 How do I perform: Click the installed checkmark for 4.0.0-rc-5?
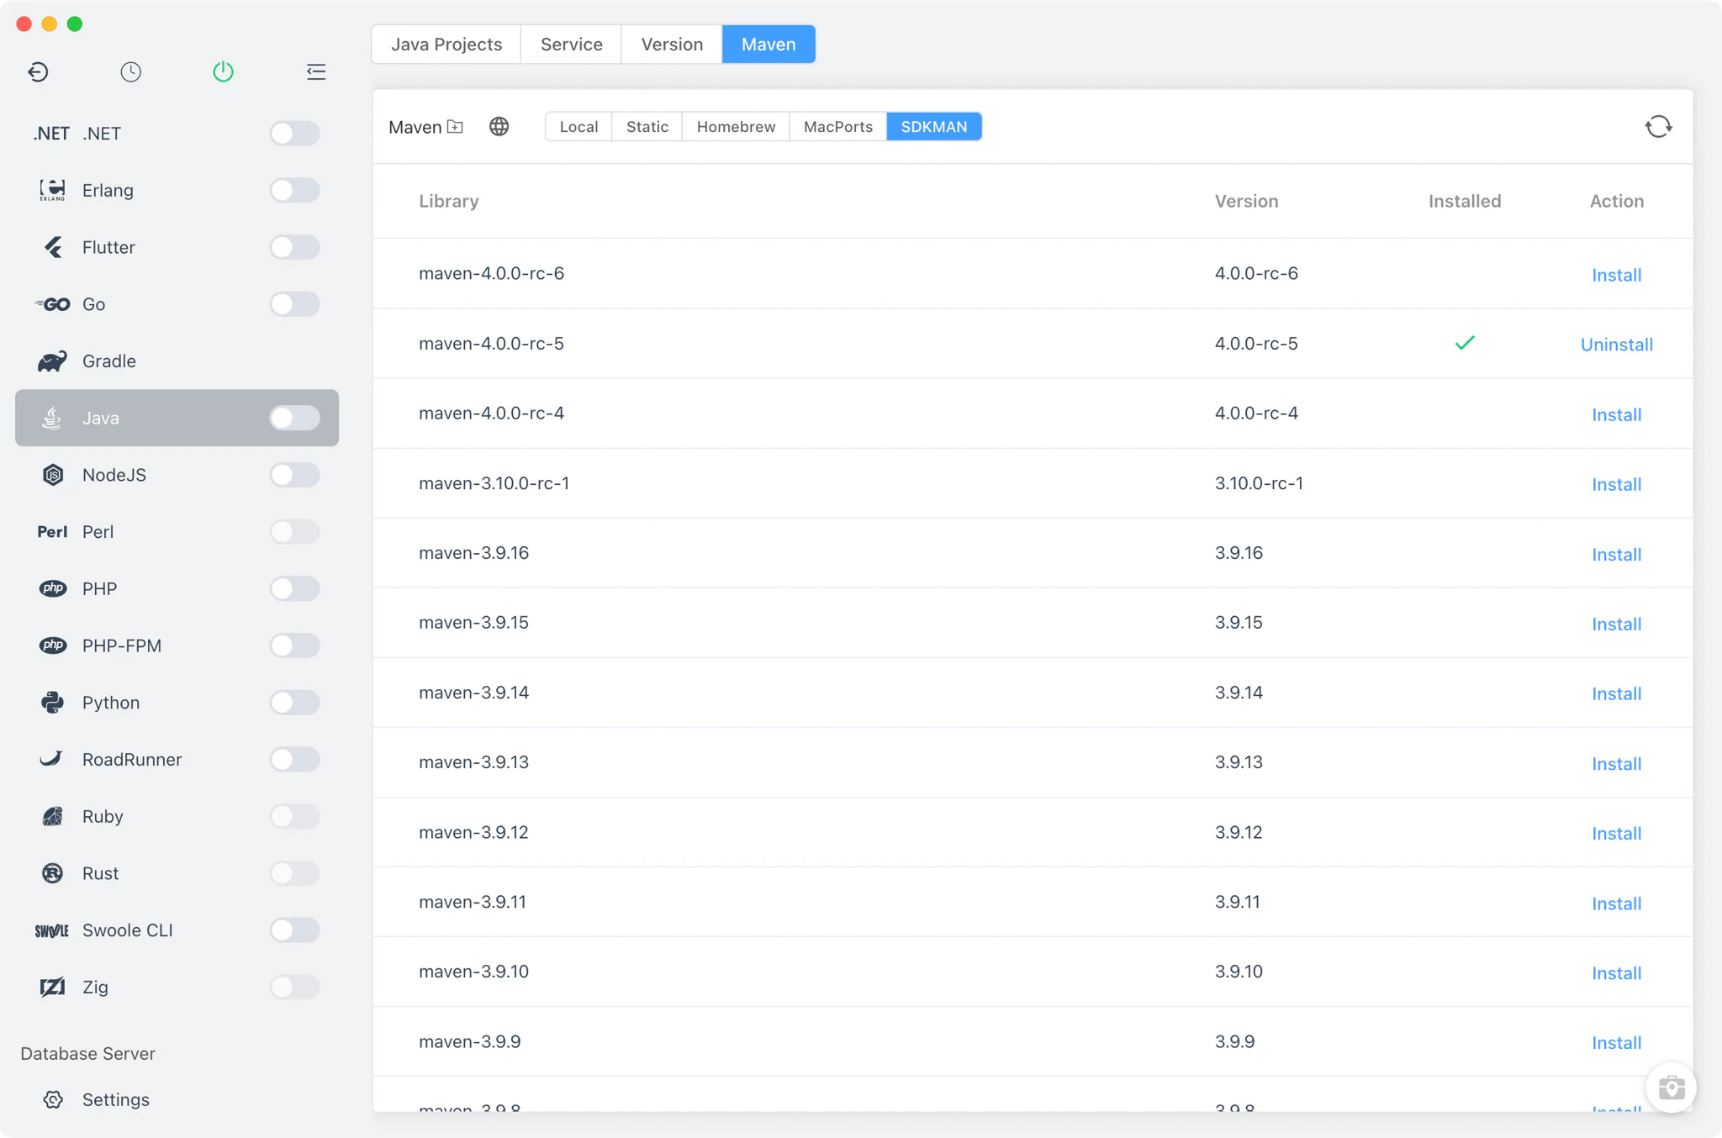tap(1465, 343)
